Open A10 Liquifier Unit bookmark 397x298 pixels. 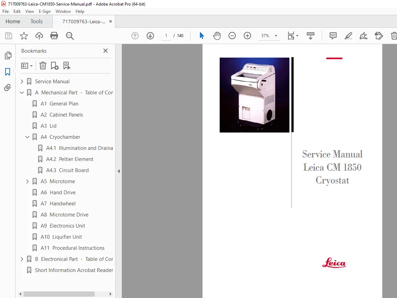click(61, 237)
